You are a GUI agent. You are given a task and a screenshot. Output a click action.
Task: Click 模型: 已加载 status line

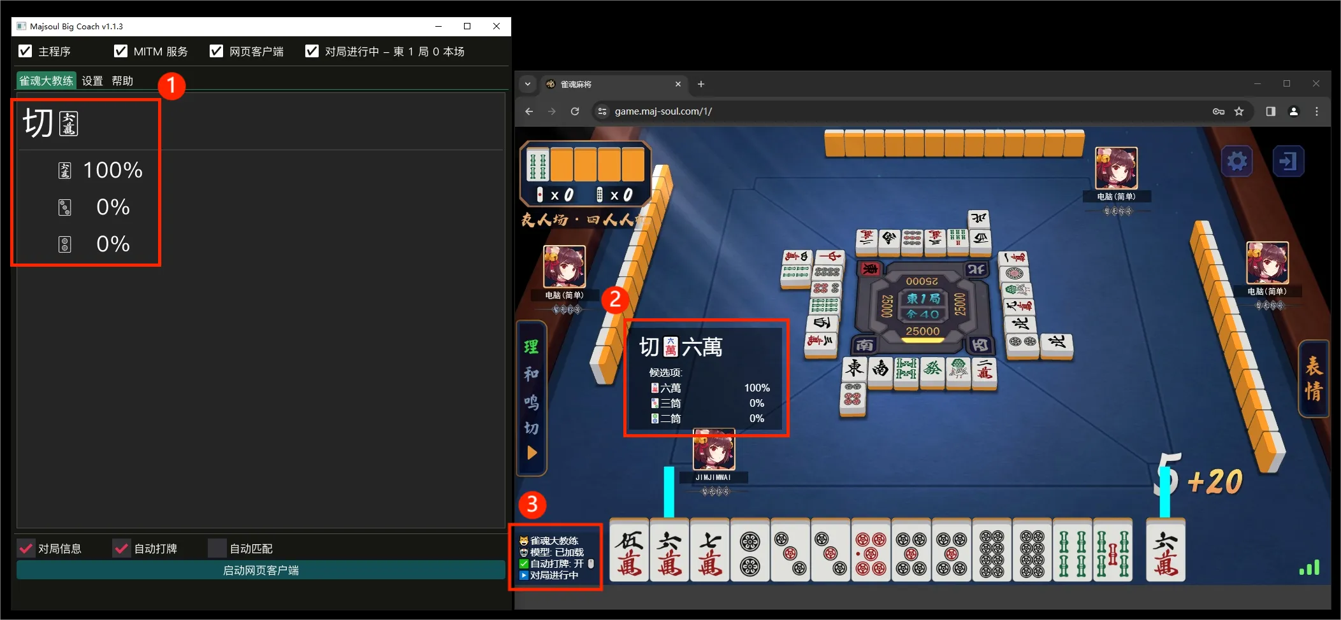coord(552,553)
